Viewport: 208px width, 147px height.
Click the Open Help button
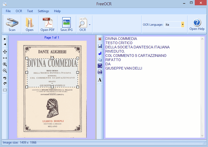[197, 25]
